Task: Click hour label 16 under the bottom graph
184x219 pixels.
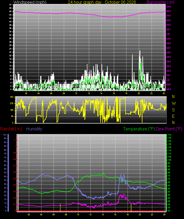Action: [115, 214]
